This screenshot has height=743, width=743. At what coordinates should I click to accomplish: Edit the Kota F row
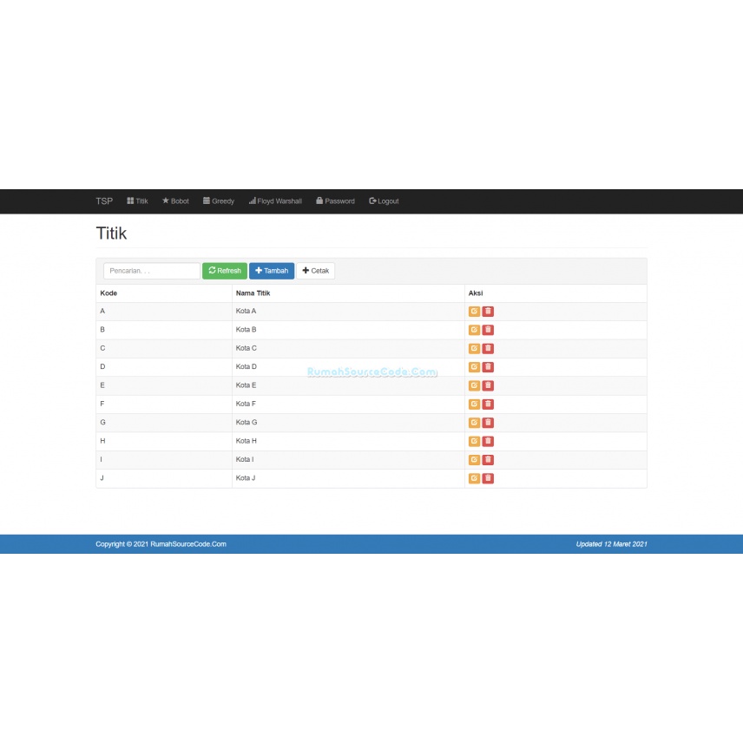coord(474,404)
